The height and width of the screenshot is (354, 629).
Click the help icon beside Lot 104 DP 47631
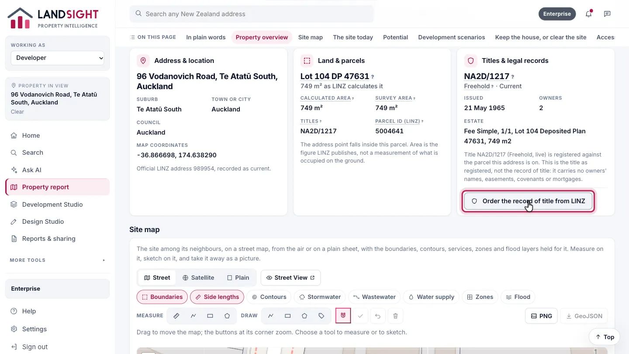(373, 77)
